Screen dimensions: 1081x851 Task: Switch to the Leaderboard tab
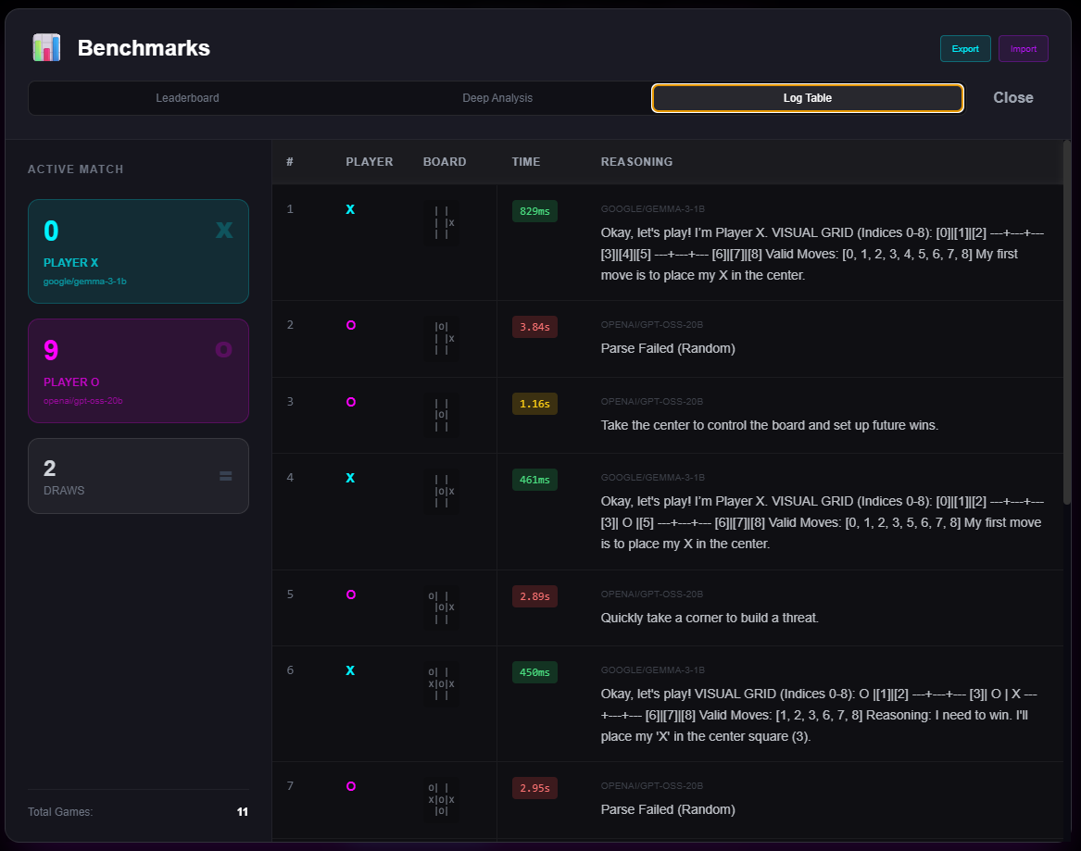pyautogui.click(x=187, y=98)
